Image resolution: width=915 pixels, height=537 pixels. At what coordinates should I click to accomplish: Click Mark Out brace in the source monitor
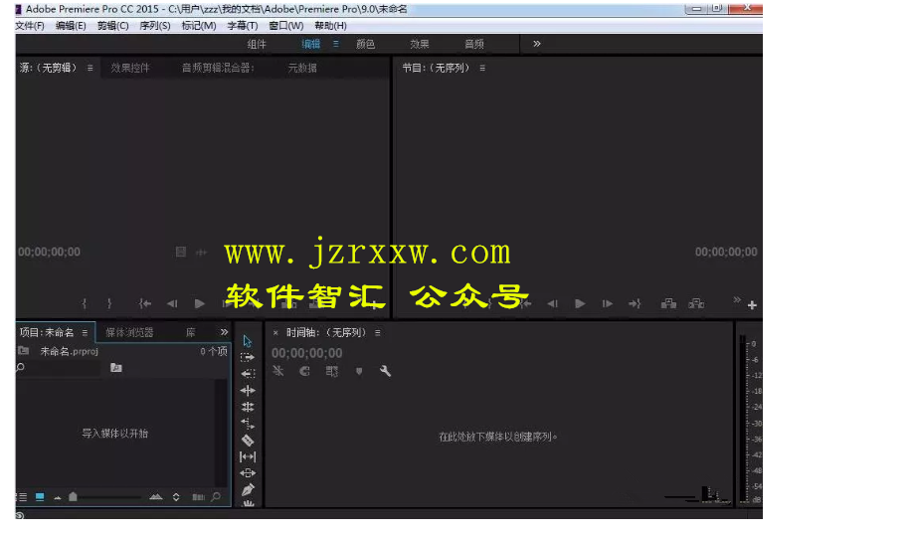pyautogui.click(x=109, y=303)
